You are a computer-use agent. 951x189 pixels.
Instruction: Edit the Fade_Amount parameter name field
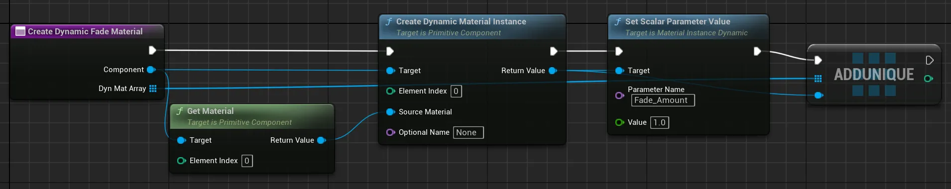tap(663, 100)
